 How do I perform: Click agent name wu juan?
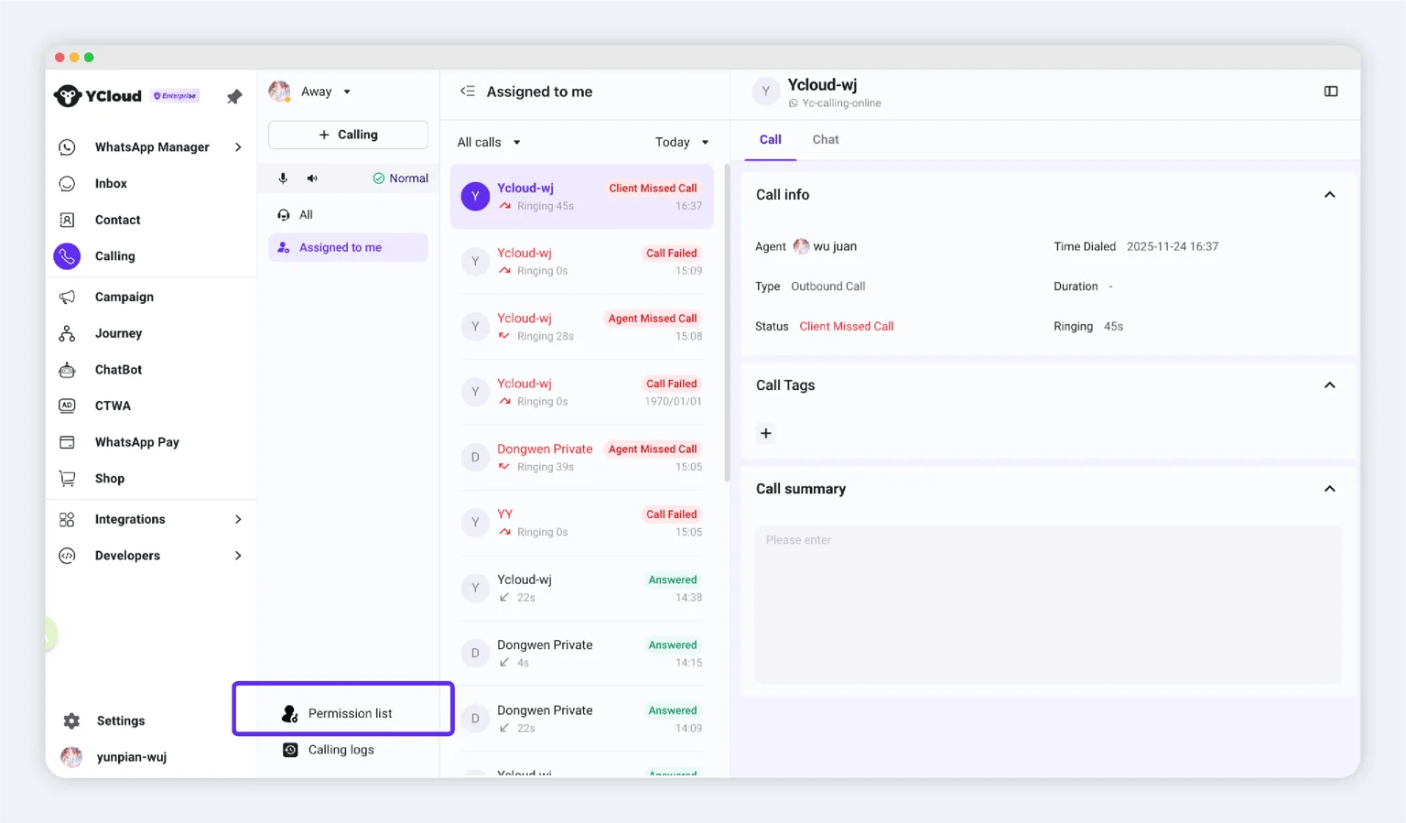click(x=835, y=246)
